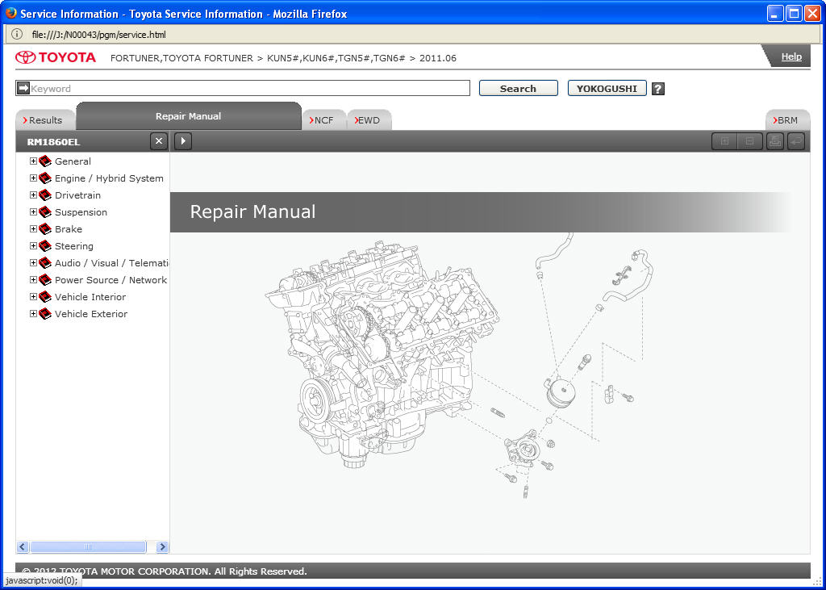826x590 pixels.
Task: Click the Steering book icon
Action: 45,245
